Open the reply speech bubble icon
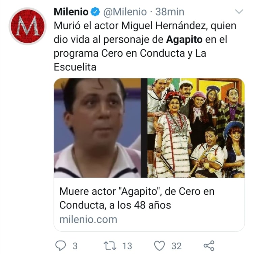The height and width of the screenshot is (254, 253). tap(61, 246)
